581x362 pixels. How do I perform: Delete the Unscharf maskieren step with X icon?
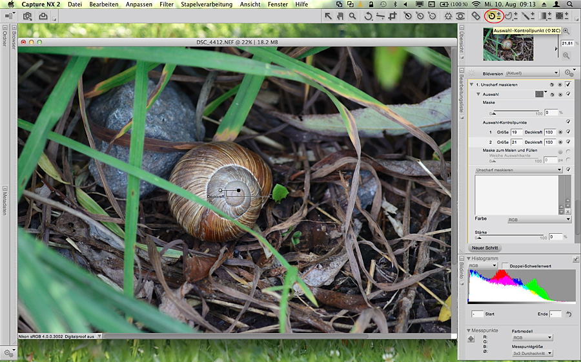click(x=560, y=84)
